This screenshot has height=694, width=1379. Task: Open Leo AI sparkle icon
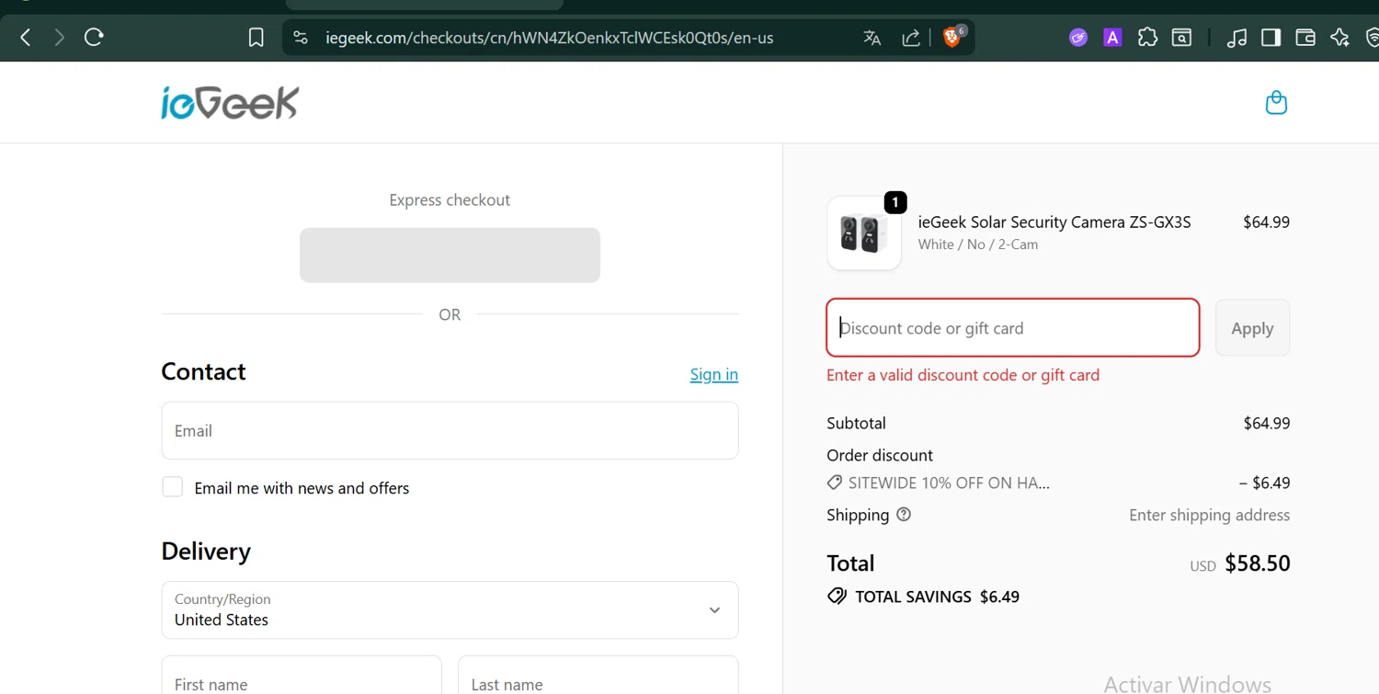(x=1339, y=38)
